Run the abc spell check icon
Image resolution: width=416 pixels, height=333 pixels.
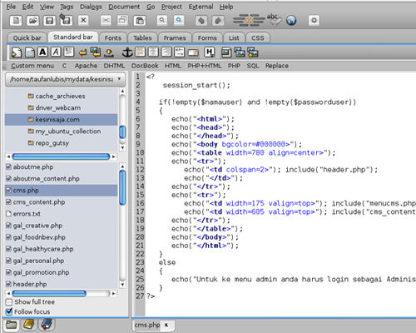pos(274,20)
